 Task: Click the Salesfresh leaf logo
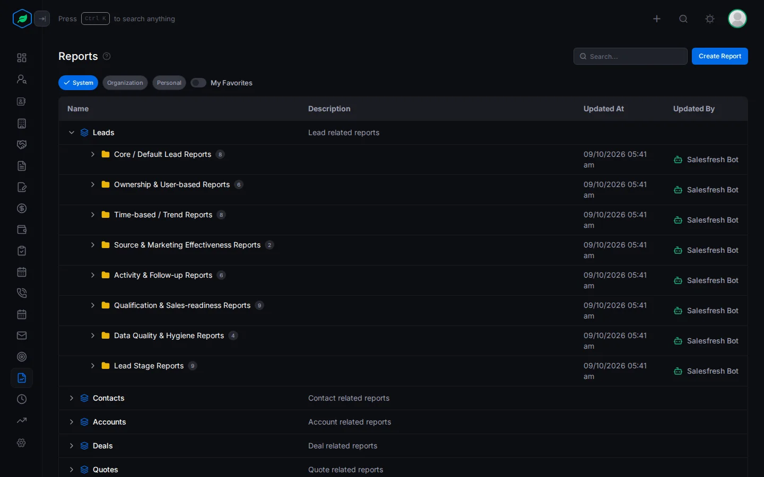click(22, 19)
